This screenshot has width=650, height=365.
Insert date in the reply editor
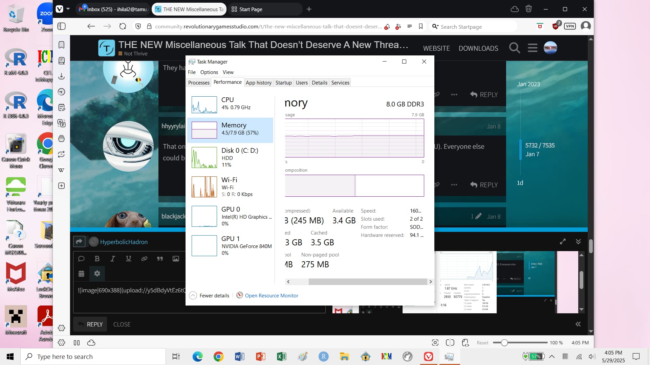pyautogui.click(x=81, y=274)
